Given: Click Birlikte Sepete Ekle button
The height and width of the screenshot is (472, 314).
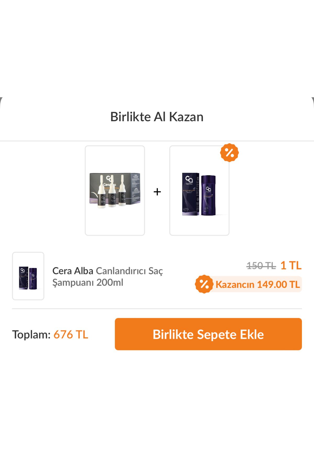Looking at the screenshot, I should (x=208, y=334).
